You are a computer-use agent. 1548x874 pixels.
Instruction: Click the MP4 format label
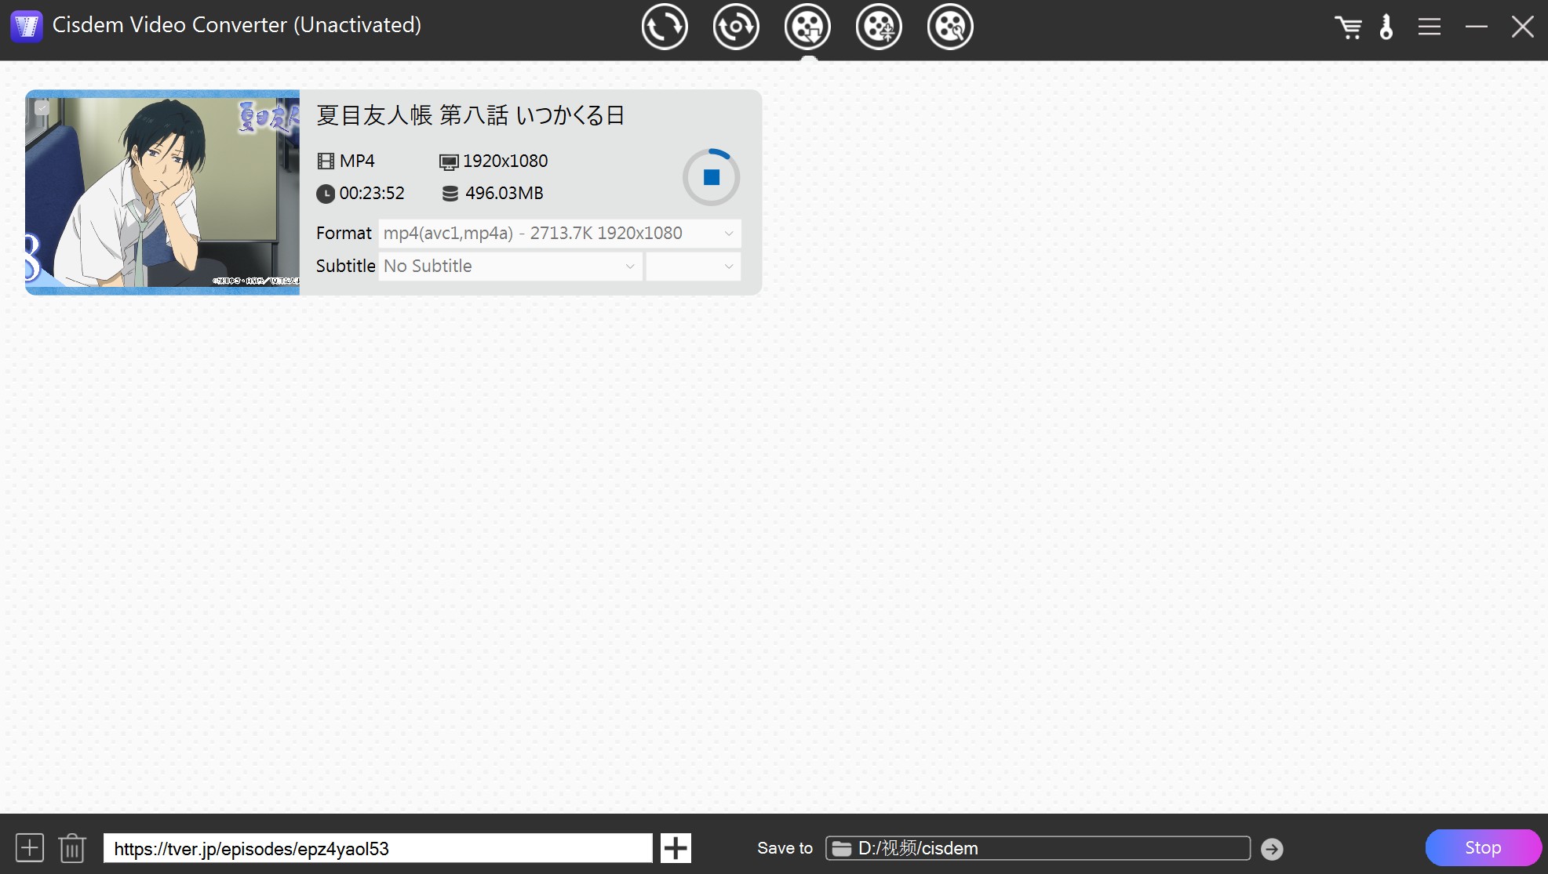(x=357, y=161)
